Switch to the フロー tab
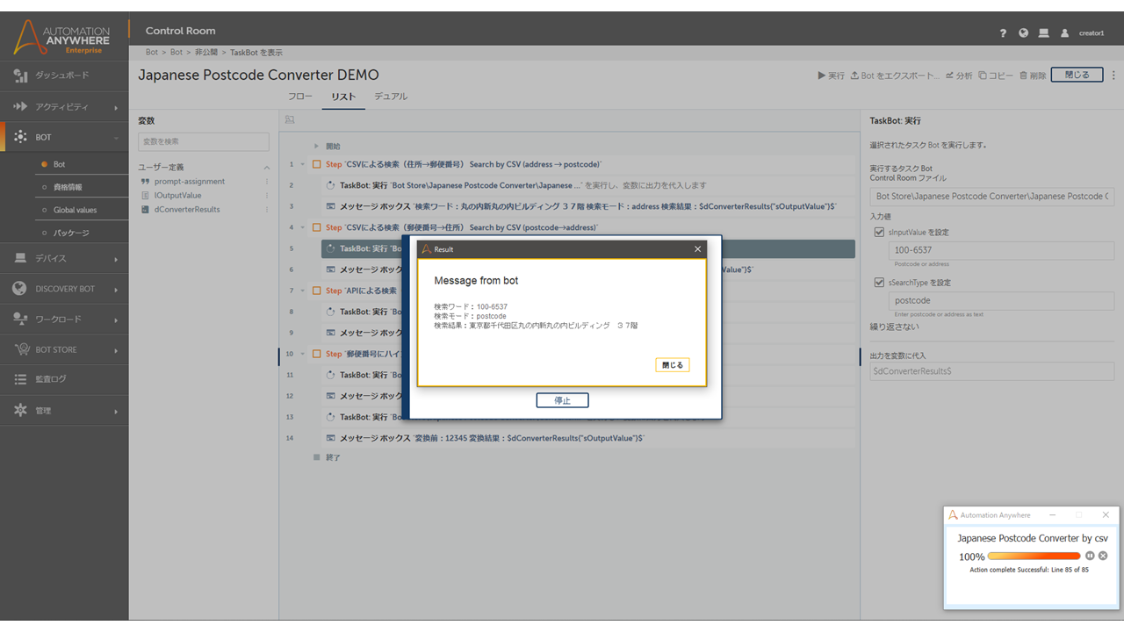 tap(300, 97)
